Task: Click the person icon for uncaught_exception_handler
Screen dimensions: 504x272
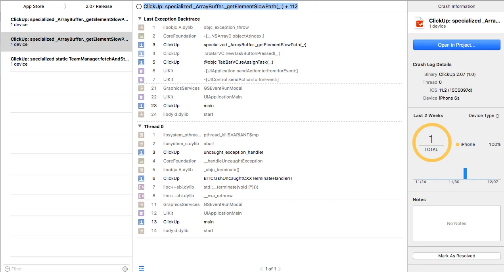Action: (x=141, y=152)
